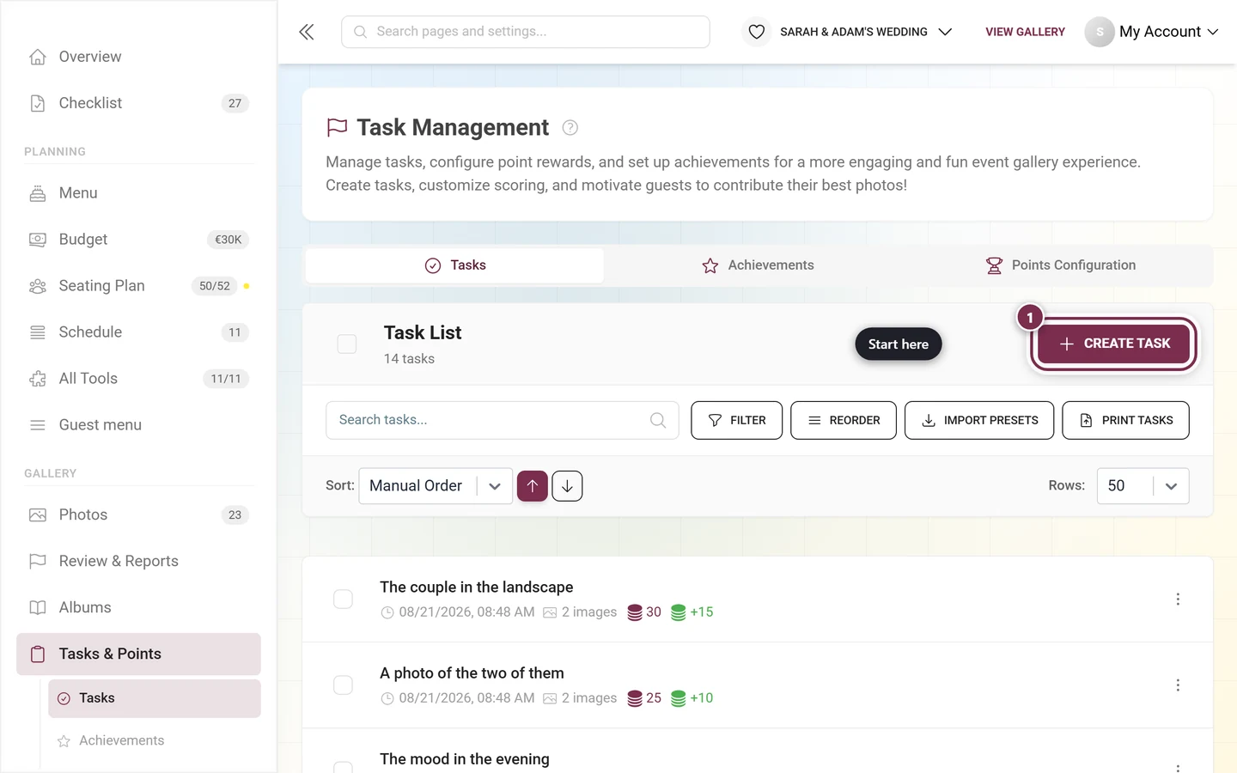
Task: Toggle the select-all checkbox next to Task List
Action: point(347,344)
